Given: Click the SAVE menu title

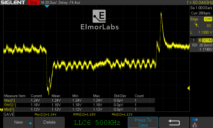Looking at the screenshot, I should (9, 115).
